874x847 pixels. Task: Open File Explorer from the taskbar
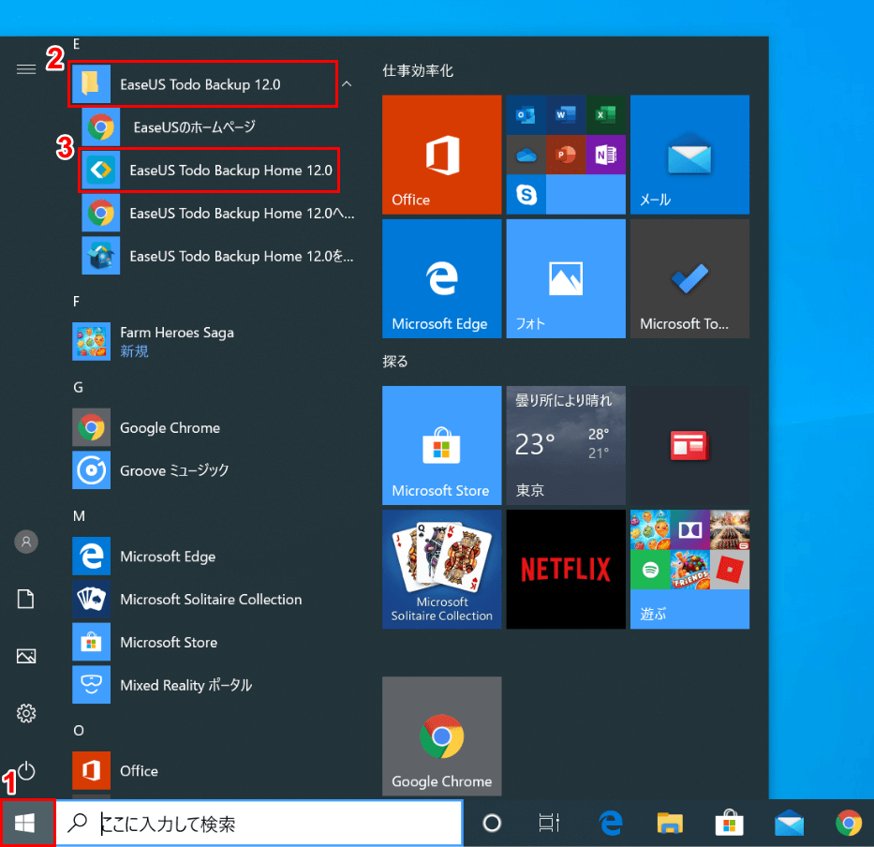(670, 823)
